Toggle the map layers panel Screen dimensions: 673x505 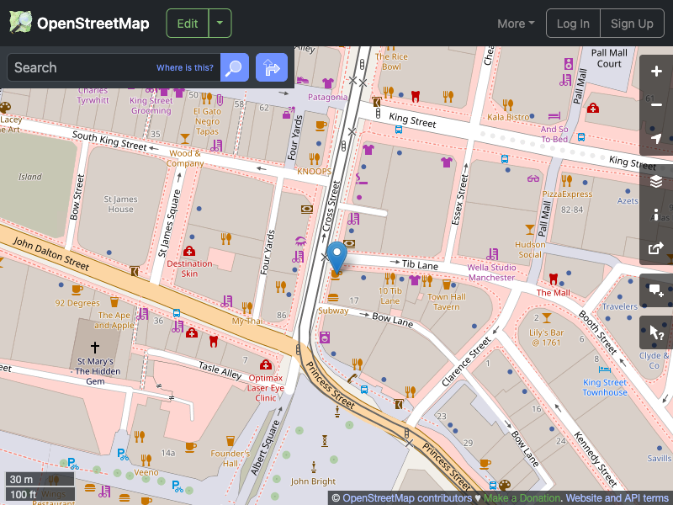pyautogui.click(x=656, y=181)
